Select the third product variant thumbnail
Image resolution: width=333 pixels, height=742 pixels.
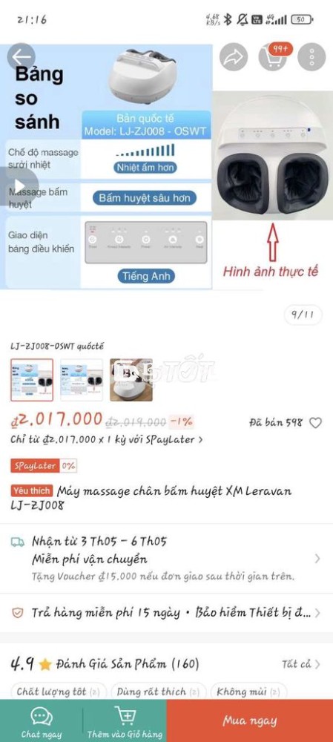coord(131,380)
